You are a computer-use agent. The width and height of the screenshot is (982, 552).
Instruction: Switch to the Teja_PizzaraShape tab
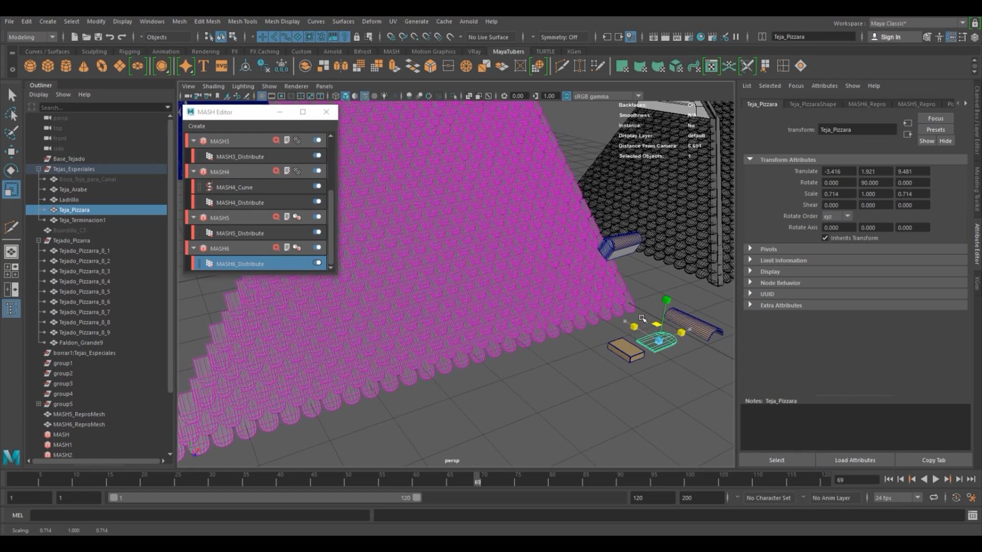click(812, 104)
